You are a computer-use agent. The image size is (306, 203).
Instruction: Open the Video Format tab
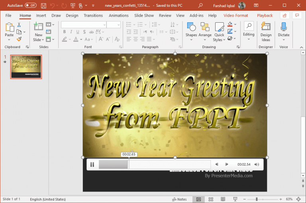(236, 16)
